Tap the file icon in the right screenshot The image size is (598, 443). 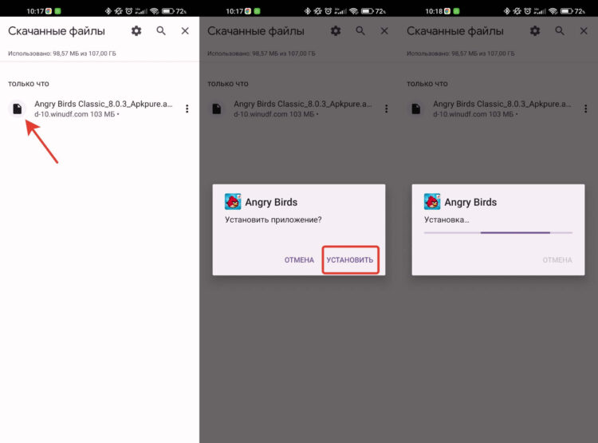click(x=415, y=109)
